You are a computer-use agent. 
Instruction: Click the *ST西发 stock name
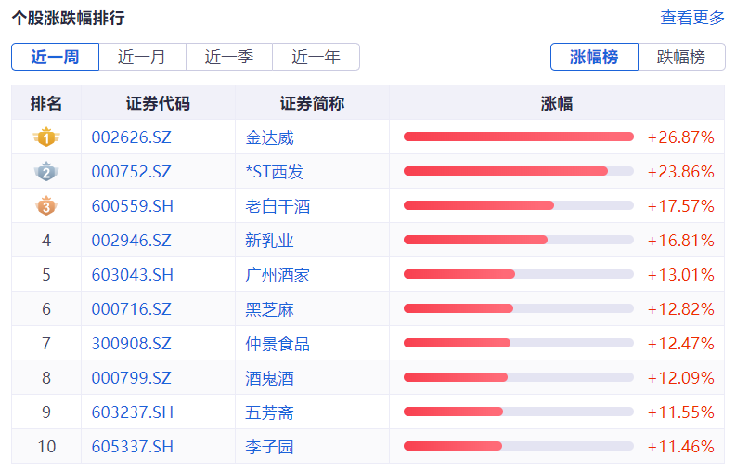pyautogui.click(x=275, y=172)
